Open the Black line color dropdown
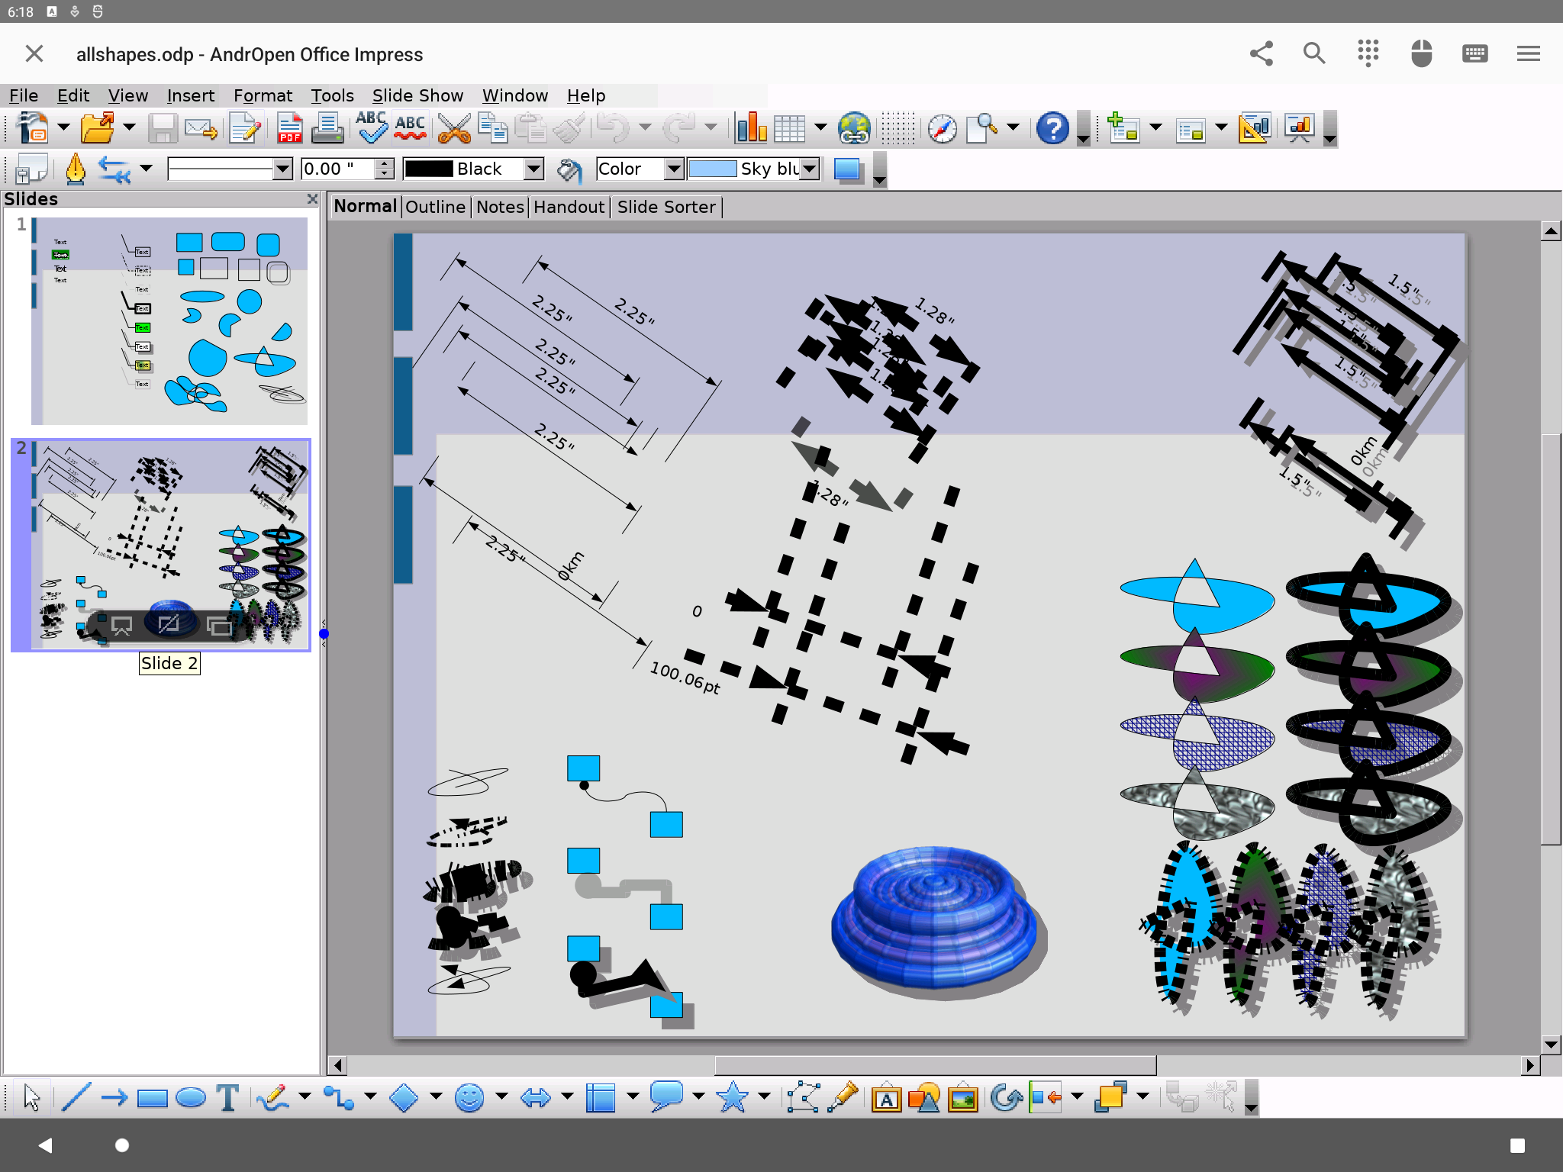 point(534,169)
